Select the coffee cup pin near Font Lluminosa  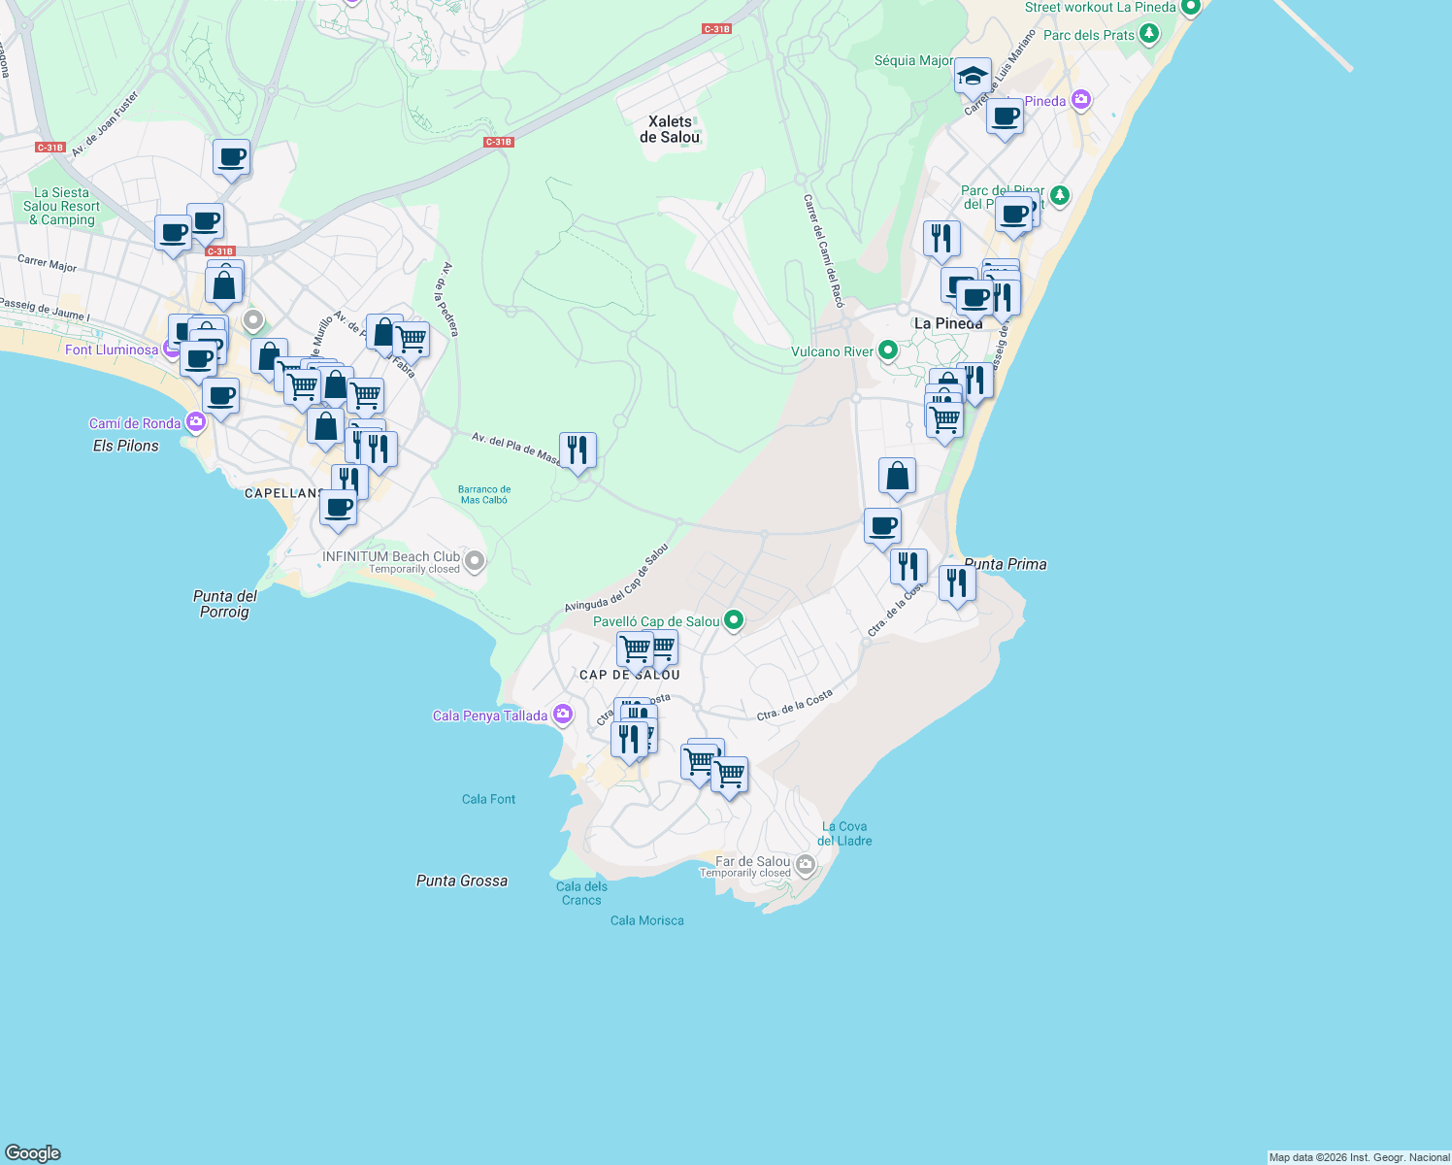[x=201, y=357]
